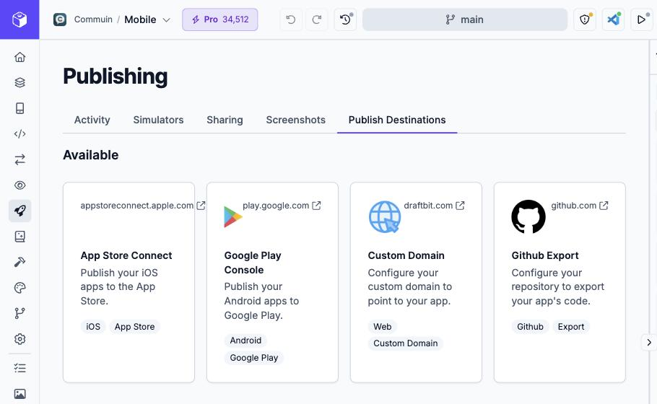The height and width of the screenshot is (404, 657).
Task: Open external link icon next to draftbit.com
Action: click(460, 206)
